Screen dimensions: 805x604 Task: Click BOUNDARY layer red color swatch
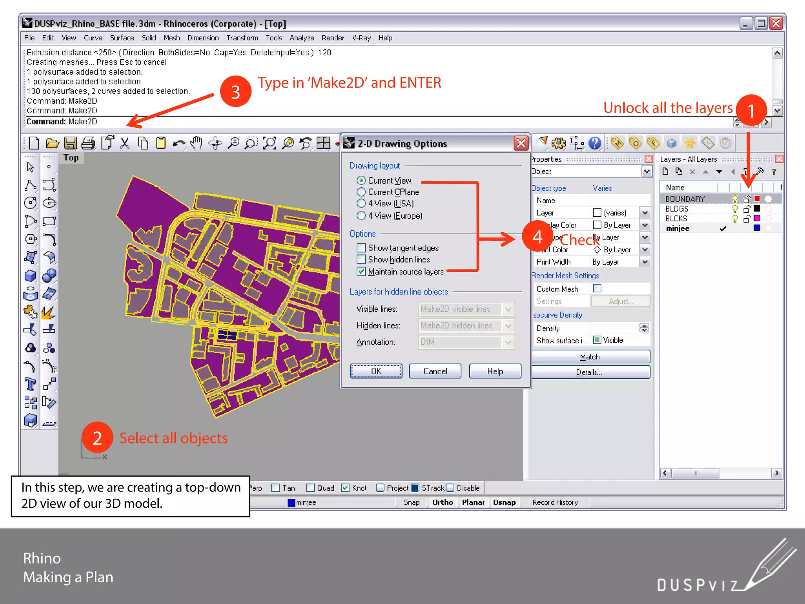[x=757, y=199]
